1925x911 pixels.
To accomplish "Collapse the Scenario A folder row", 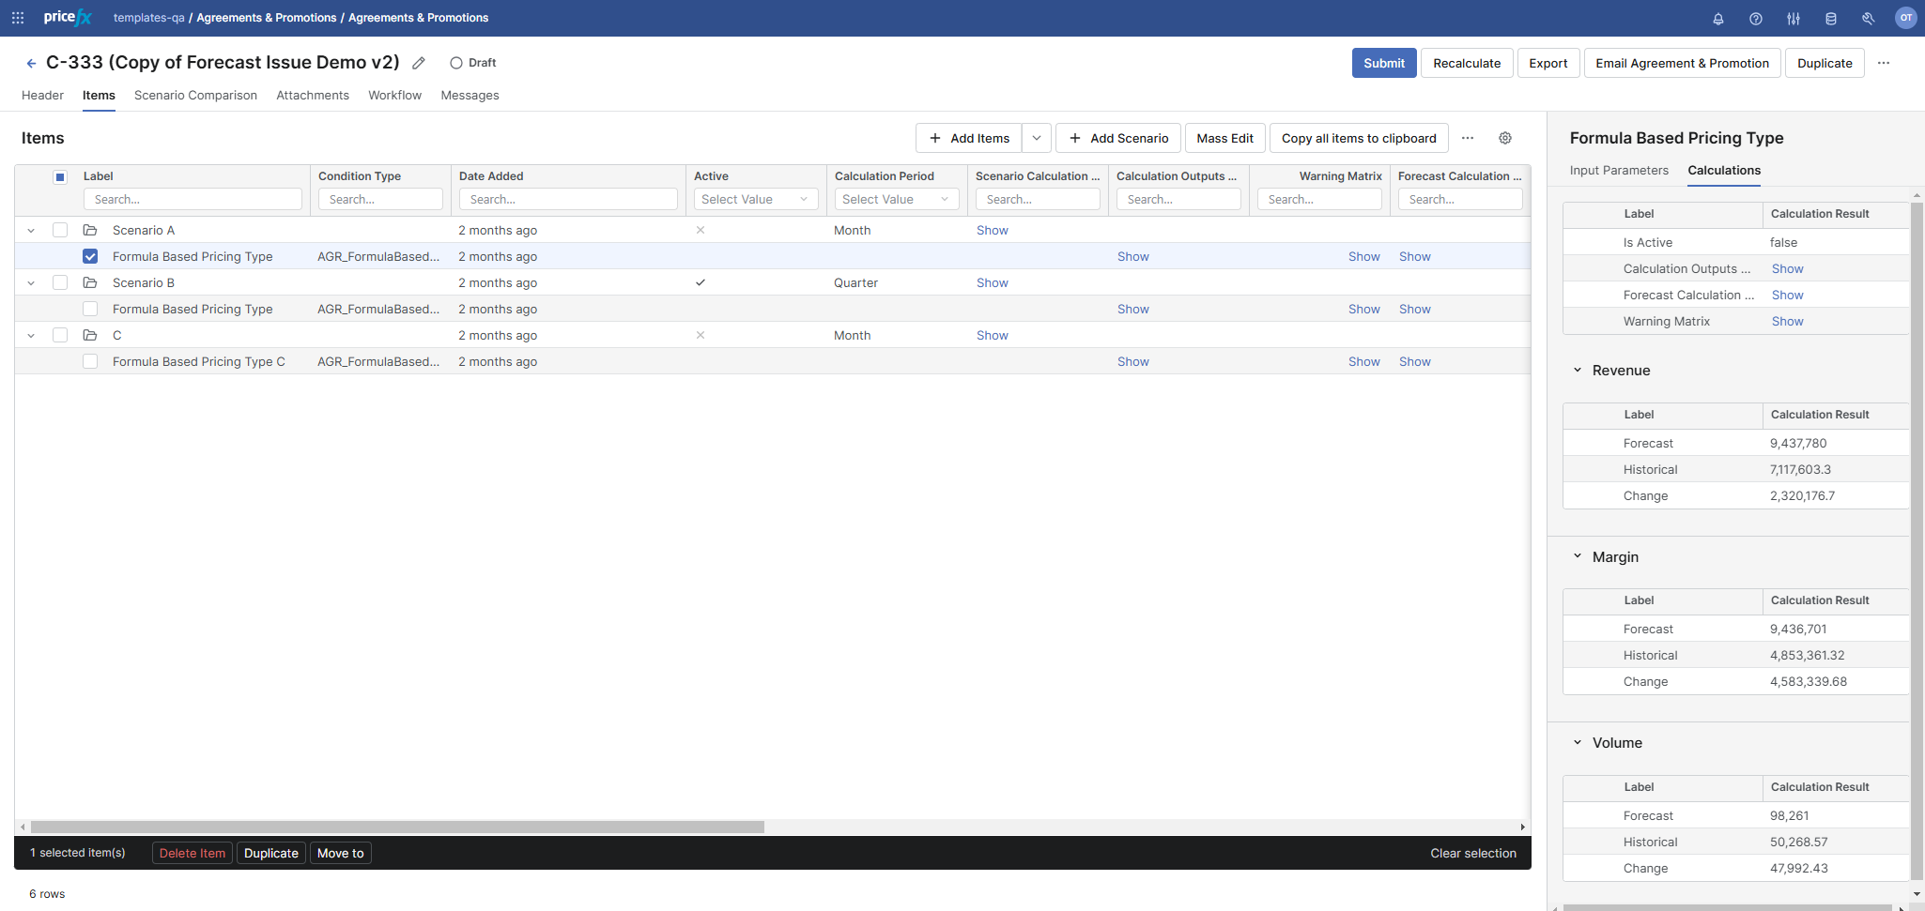I will (31, 231).
